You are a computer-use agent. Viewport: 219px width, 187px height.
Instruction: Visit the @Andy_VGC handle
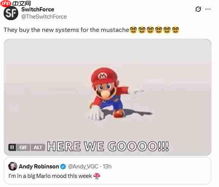[x=83, y=167]
